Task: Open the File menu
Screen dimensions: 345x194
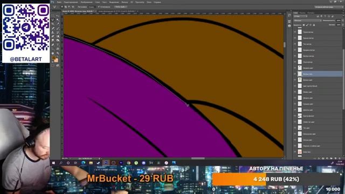Action: pos(59,2)
